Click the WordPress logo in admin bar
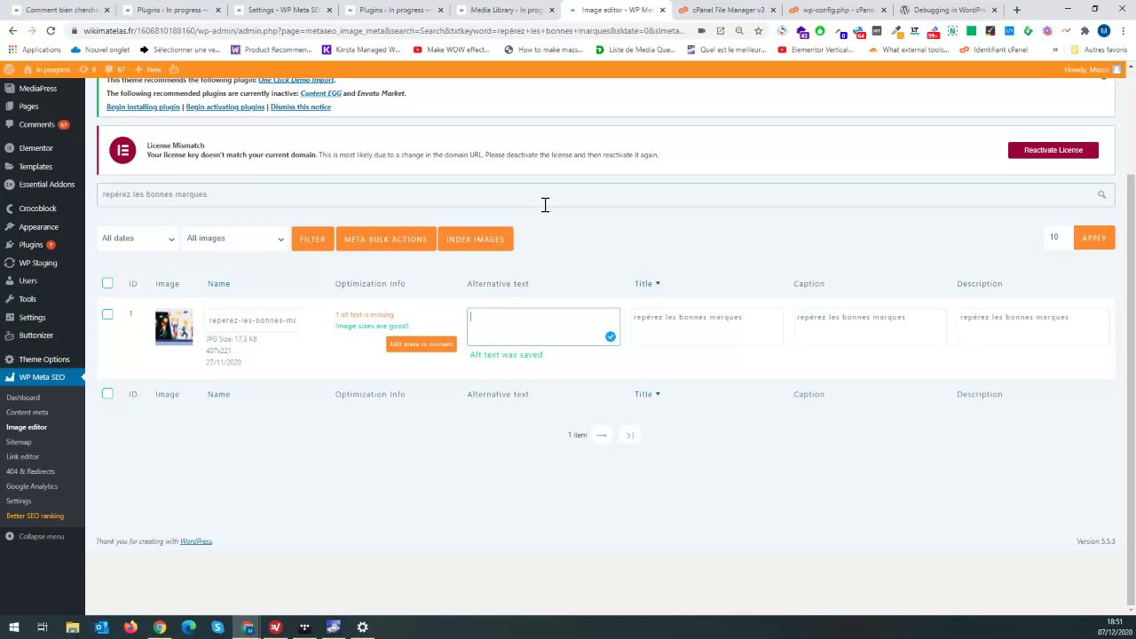The height and width of the screenshot is (639, 1136). tap(10, 69)
